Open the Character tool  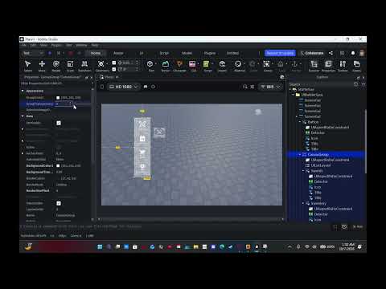pos(179,66)
